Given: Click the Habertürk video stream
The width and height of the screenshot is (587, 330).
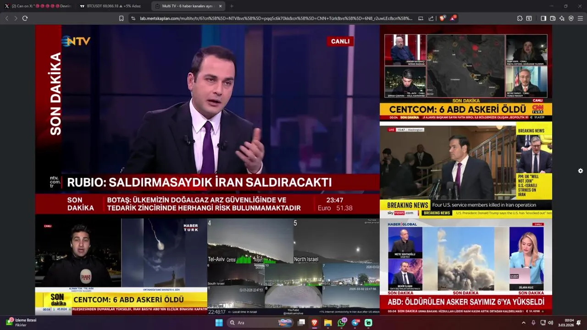Looking at the screenshot, I should [121, 267].
